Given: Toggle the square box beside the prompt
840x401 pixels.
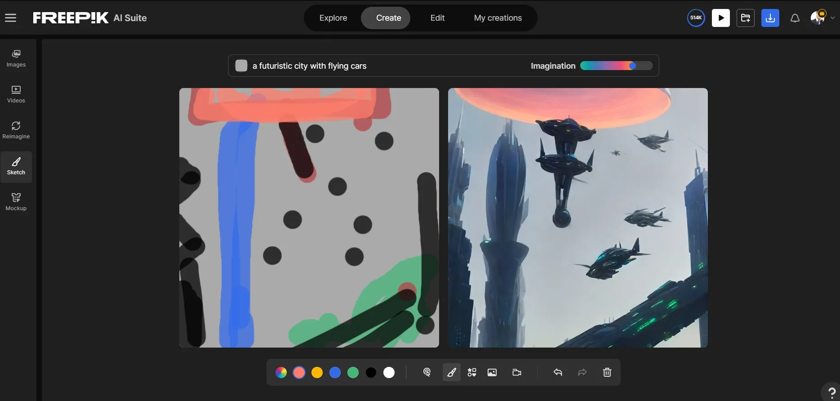Looking at the screenshot, I should pyautogui.click(x=241, y=66).
